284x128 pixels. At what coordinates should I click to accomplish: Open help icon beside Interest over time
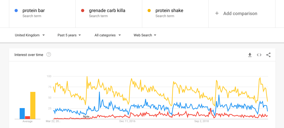(x=49, y=55)
